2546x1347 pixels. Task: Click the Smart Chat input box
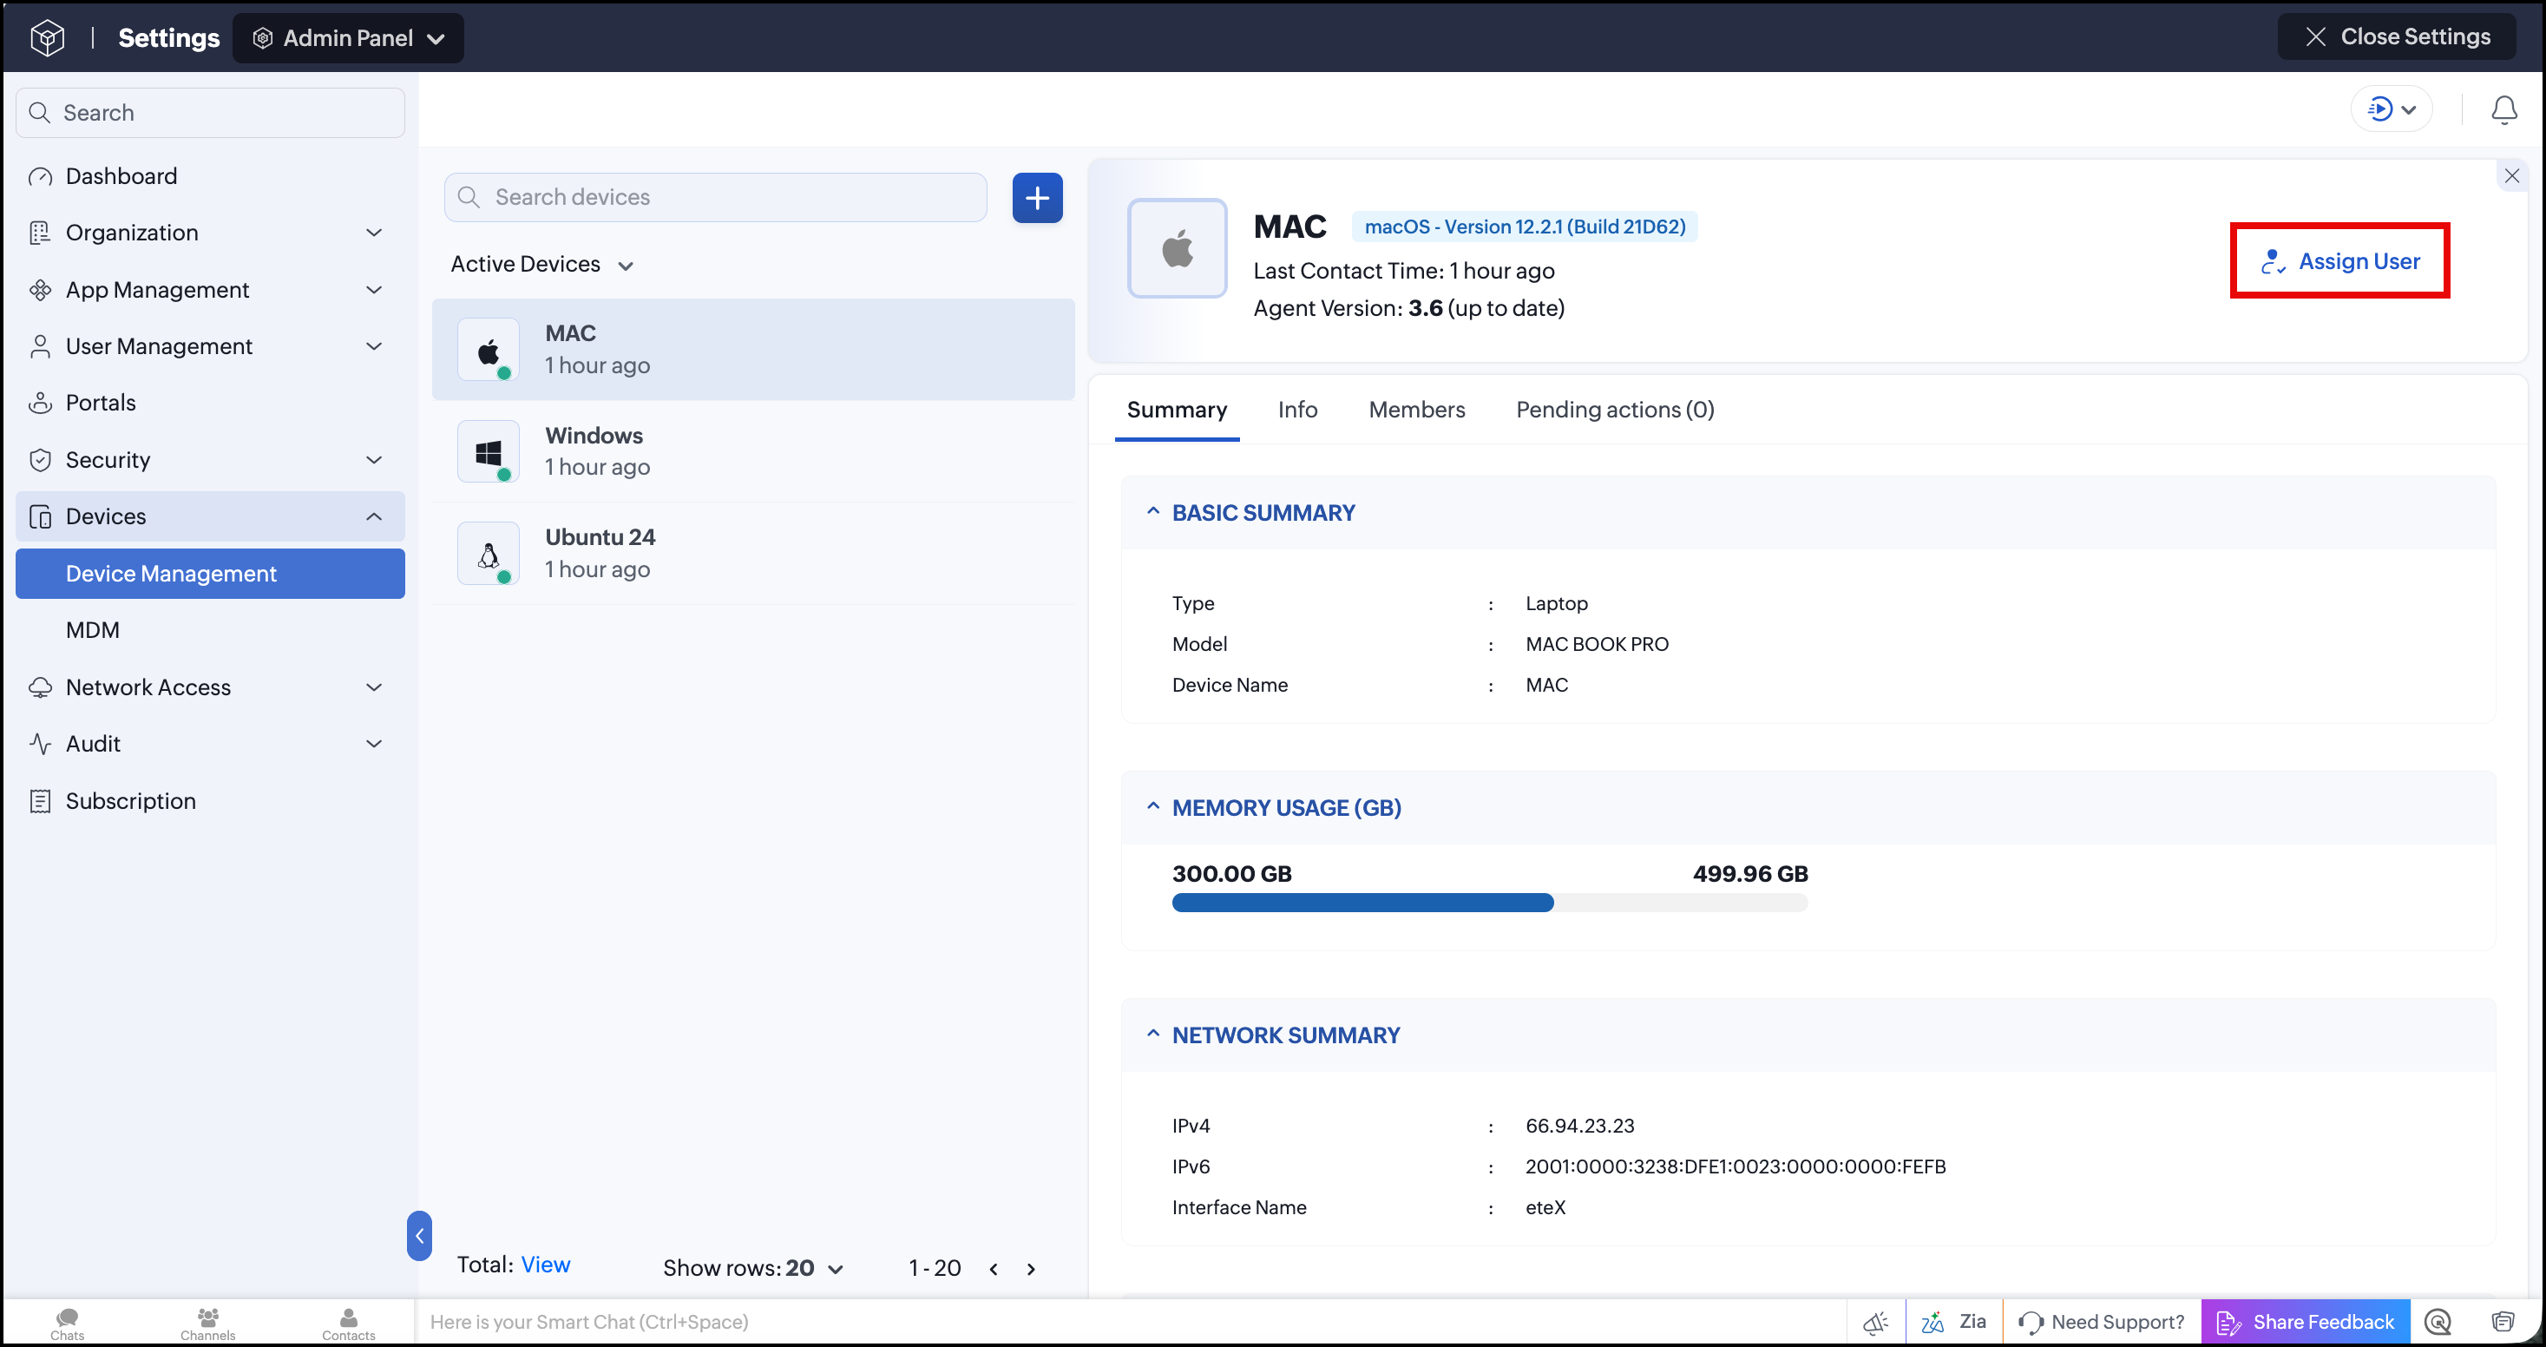[x=1131, y=1323]
